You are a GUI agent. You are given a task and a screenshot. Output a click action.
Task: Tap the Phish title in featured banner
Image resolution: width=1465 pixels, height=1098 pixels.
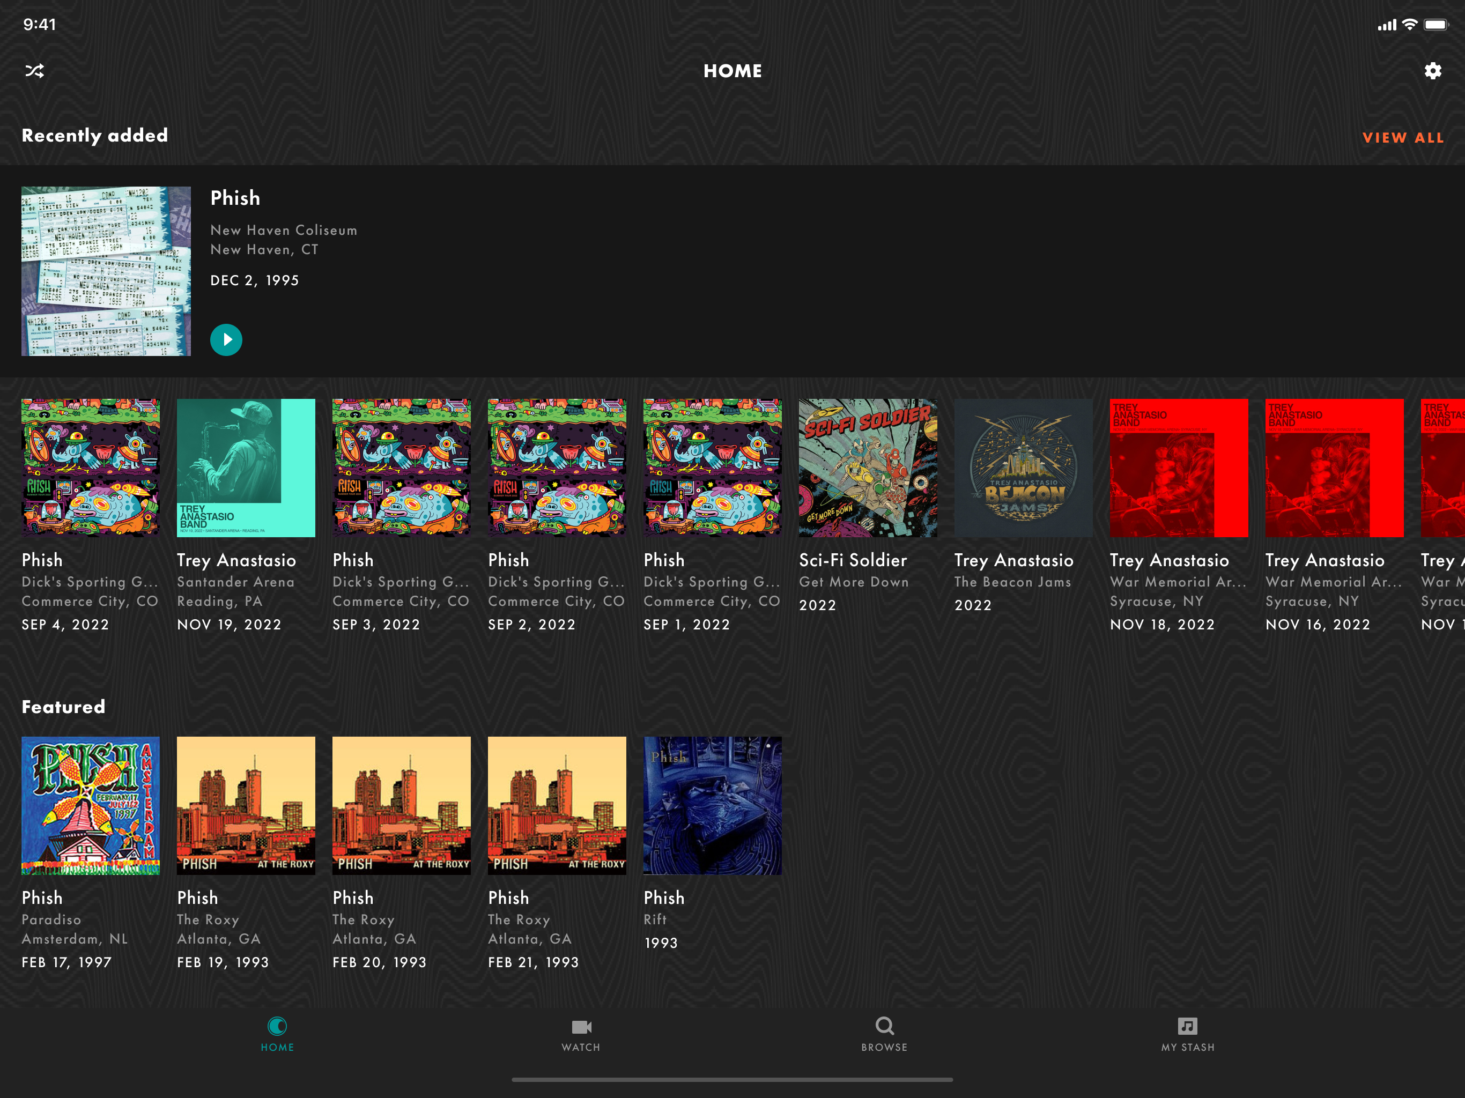tap(235, 198)
